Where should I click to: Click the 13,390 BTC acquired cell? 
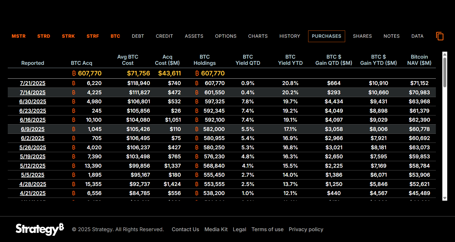point(93,166)
